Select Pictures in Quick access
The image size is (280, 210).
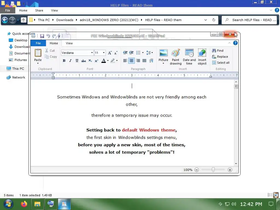(x=18, y=60)
